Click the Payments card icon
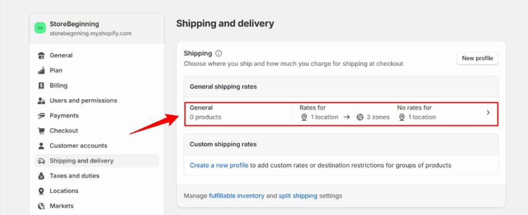528x215 pixels. tap(41, 116)
